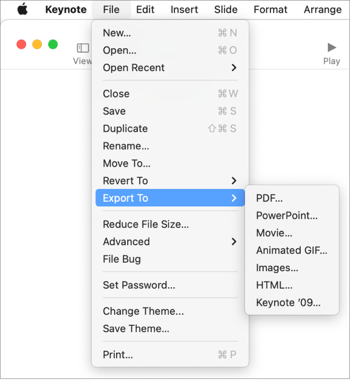Choose PDF export option
The image size is (350, 380).
pyautogui.click(x=269, y=198)
